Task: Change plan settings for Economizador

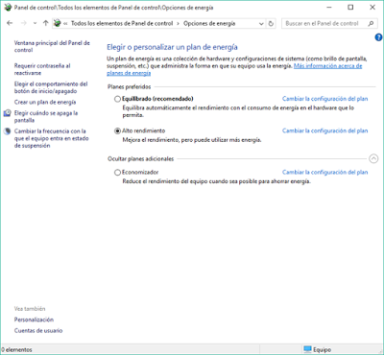Action: 324,173
